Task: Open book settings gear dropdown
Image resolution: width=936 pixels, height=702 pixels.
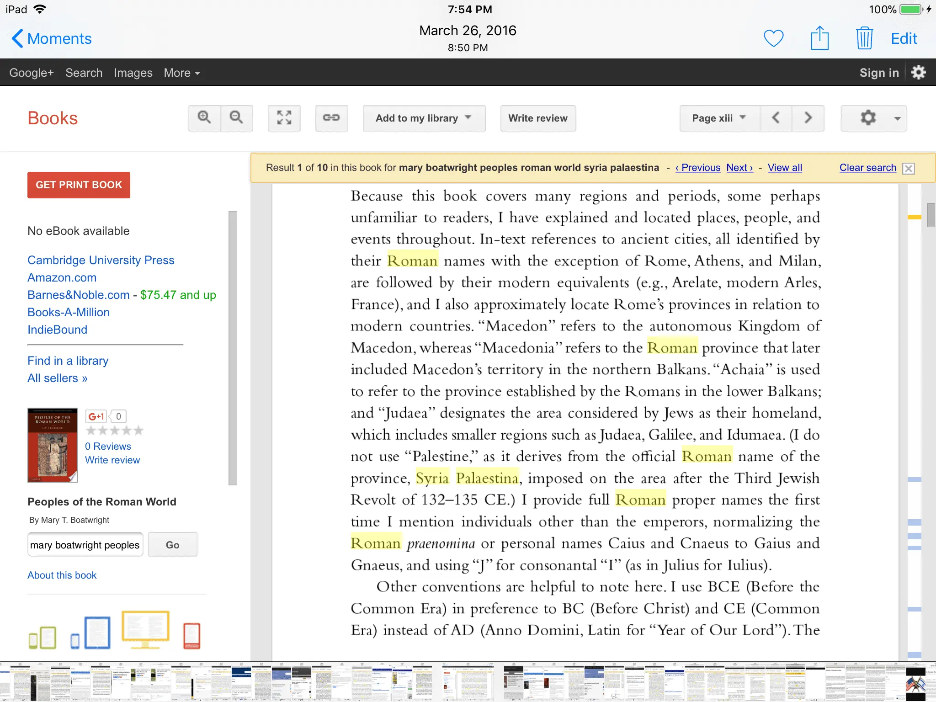Action: tap(873, 118)
